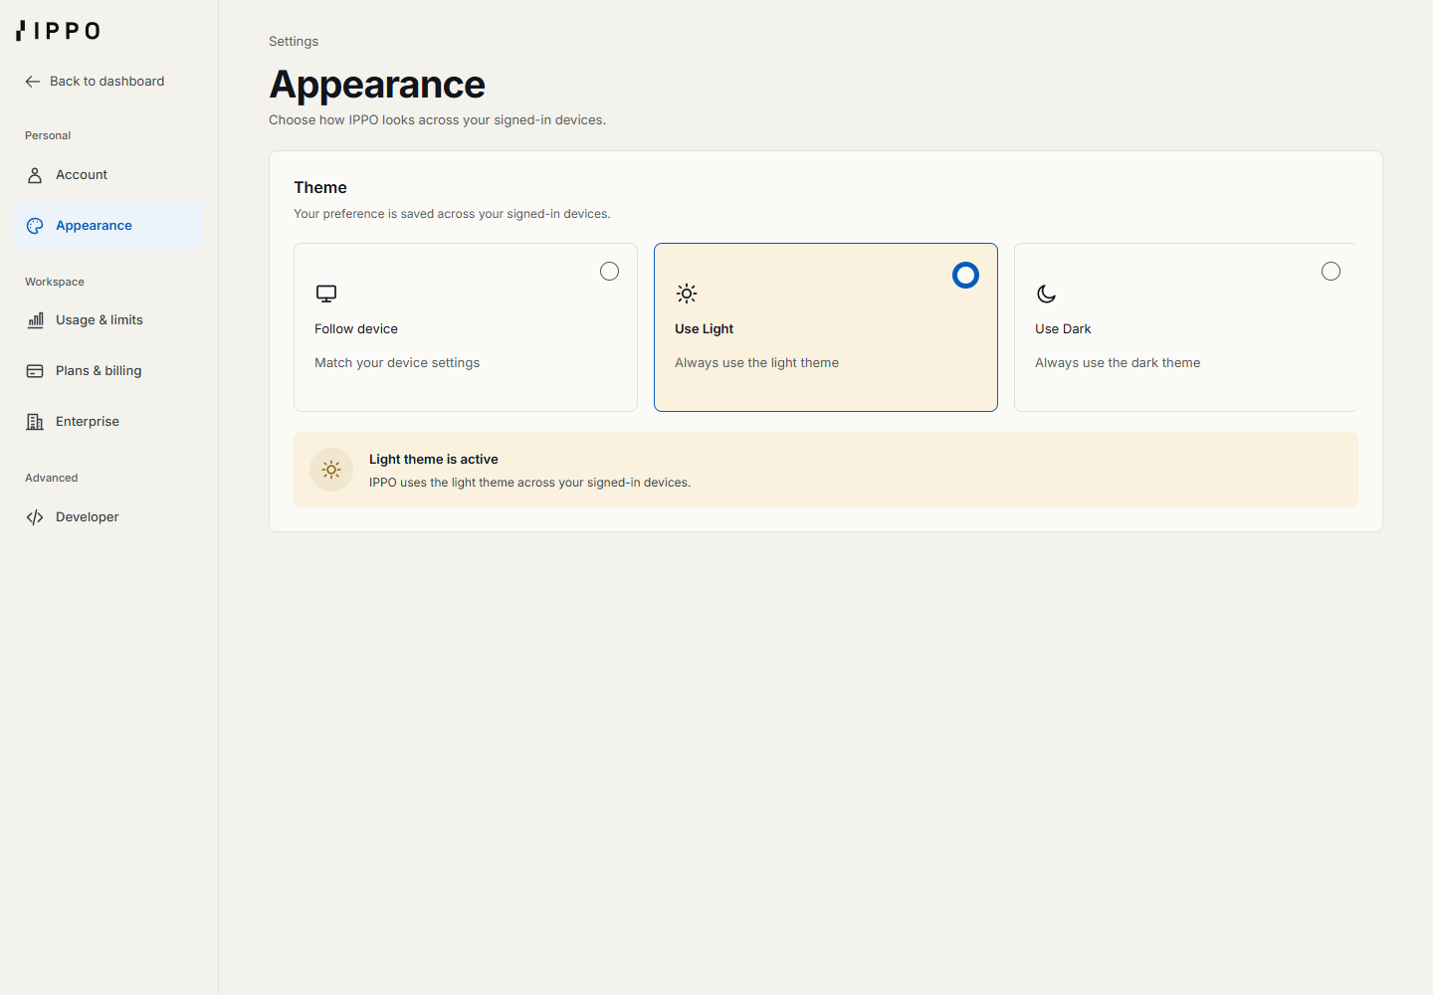Screen dimensions: 1433x995
Task: Click the Account person icon
Action: click(35, 175)
